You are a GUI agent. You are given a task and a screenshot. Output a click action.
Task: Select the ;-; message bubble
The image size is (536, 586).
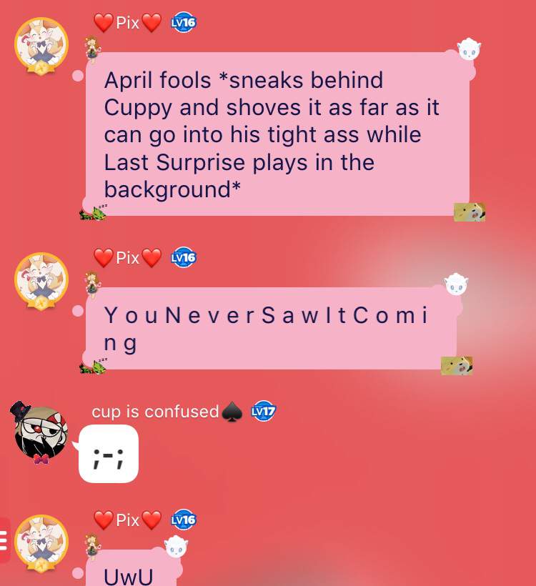click(109, 454)
